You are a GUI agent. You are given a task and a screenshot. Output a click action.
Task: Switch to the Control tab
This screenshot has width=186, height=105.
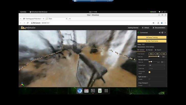141,50
